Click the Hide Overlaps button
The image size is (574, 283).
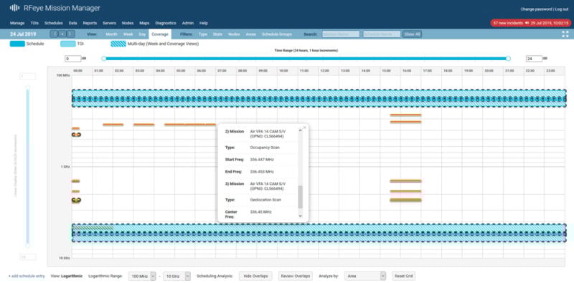[255, 276]
